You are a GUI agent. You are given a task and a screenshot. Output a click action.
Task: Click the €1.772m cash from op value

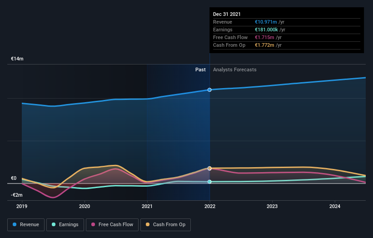tap(264, 45)
